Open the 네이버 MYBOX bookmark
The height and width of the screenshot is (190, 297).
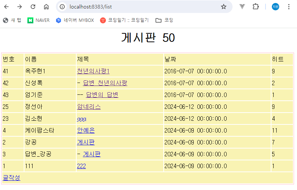75,20
